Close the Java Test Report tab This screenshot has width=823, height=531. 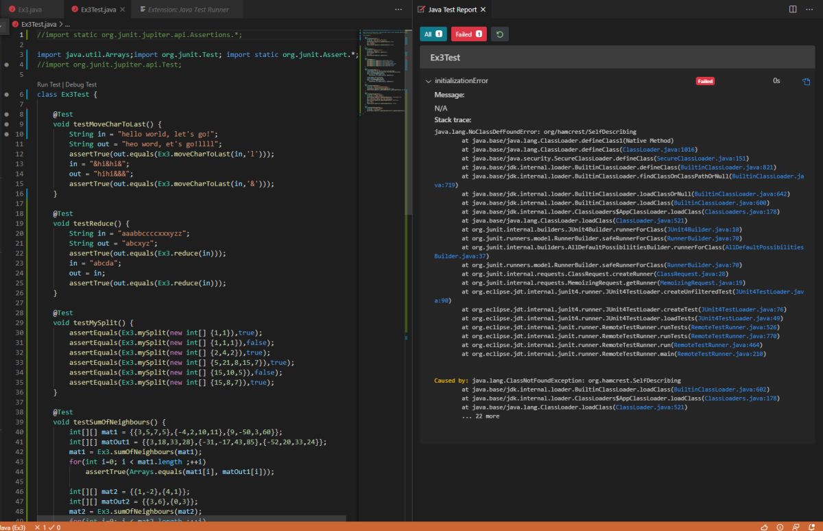pos(483,10)
